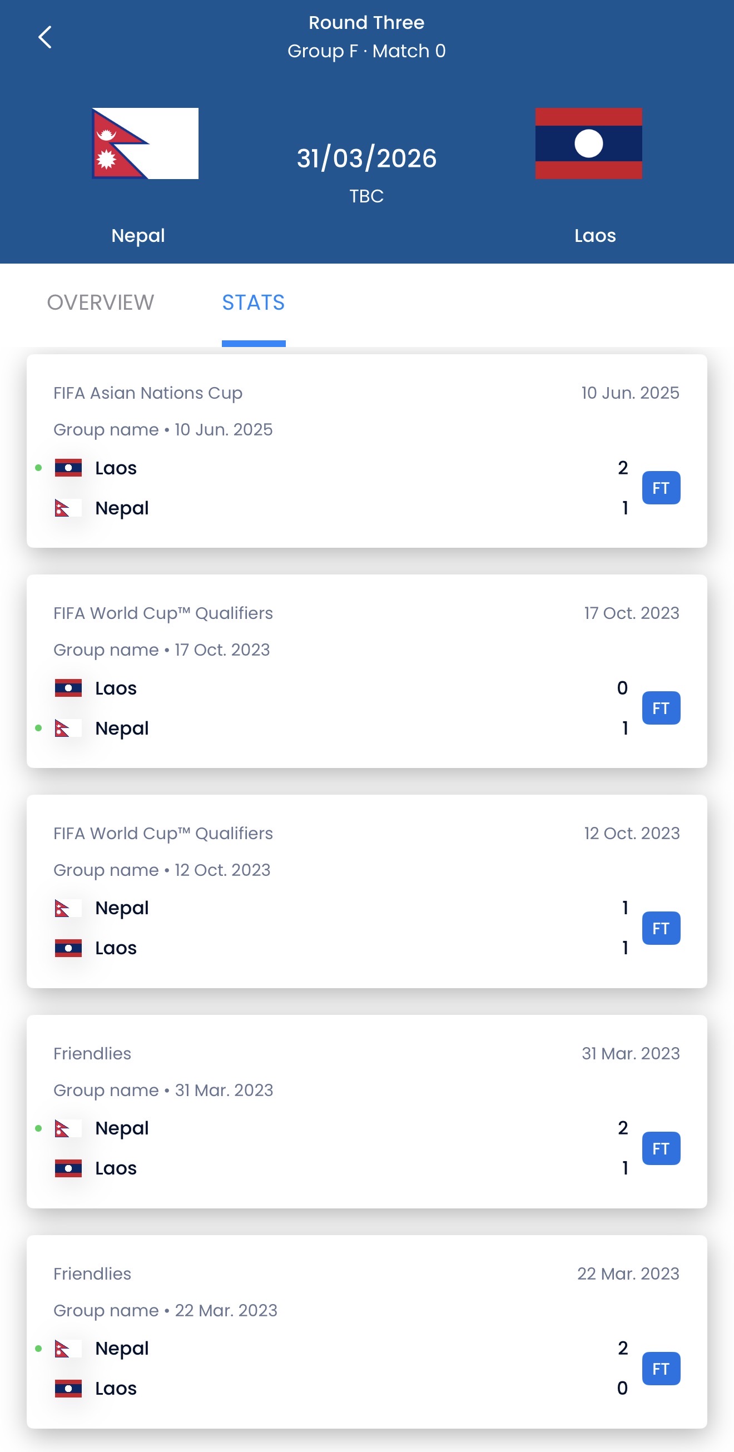Screen dimensions: 734x1452
Task: Tap Nepal flag icon in 31 Mar. 2023 friendly
Action: coord(68,1128)
